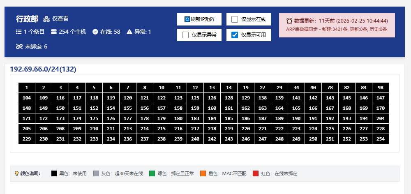Viewport: 411px width, 194px height.
Task: Select IP cell 183
Action: (x=195, y=118)
